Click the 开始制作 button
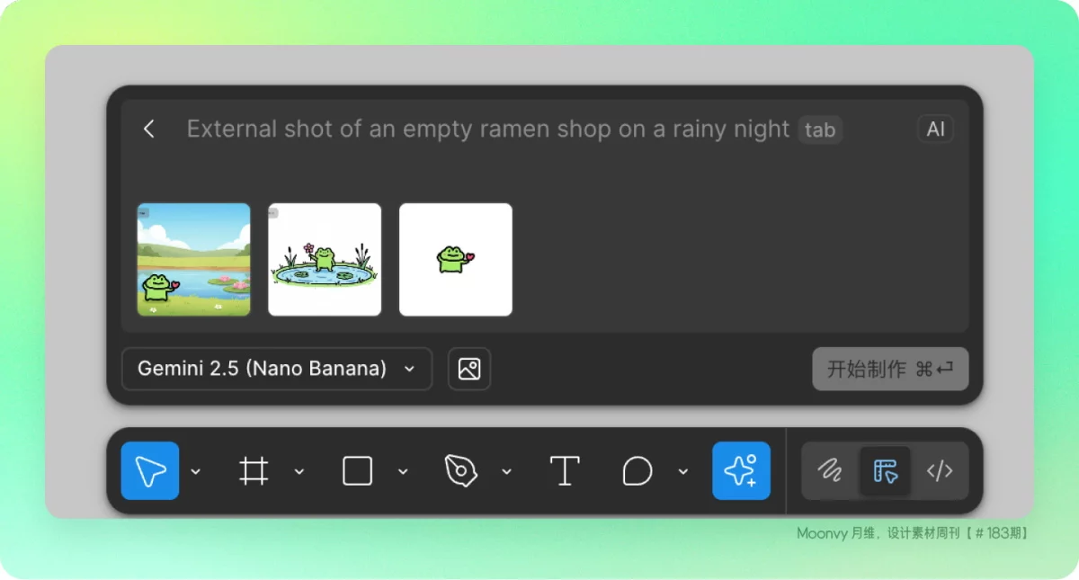The height and width of the screenshot is (580, 1079). pos(889,369)
